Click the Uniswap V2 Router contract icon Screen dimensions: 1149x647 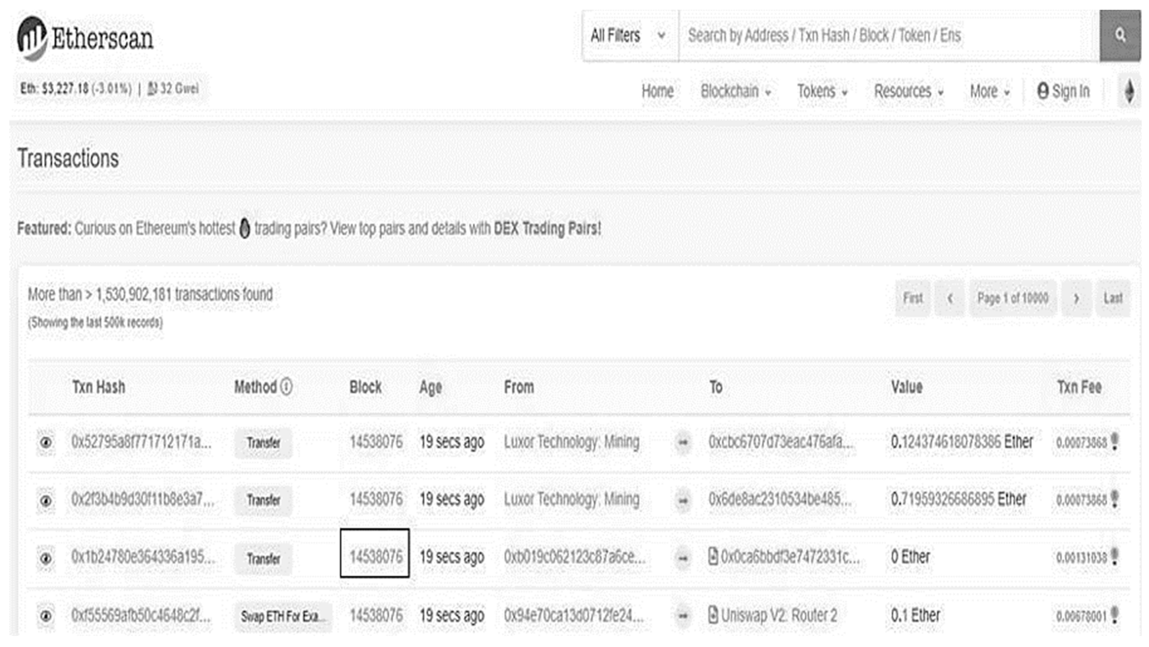(x=713, y=615)
